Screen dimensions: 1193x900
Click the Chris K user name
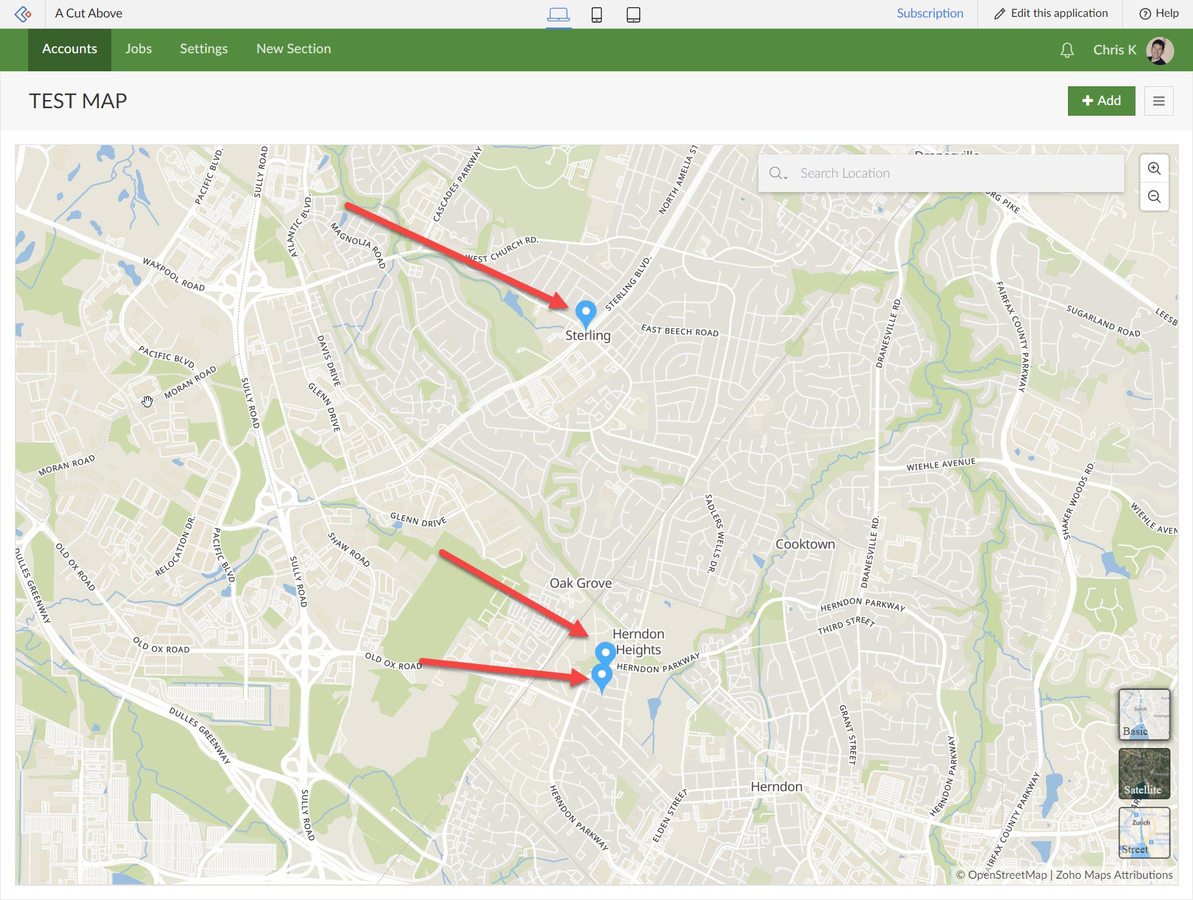pyautogui.click(x=1115, y=50)
